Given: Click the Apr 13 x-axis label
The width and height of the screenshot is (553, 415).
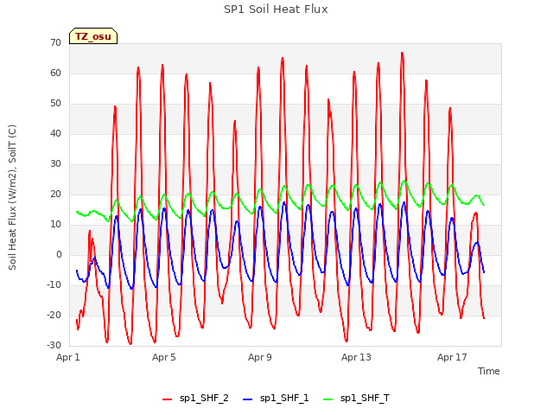Looking at the screenshot, I should 356,357.
